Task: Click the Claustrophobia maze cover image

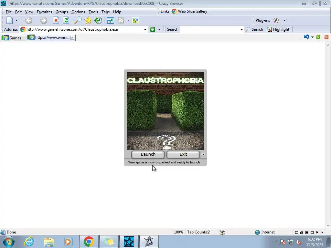Action: [165, 111]
